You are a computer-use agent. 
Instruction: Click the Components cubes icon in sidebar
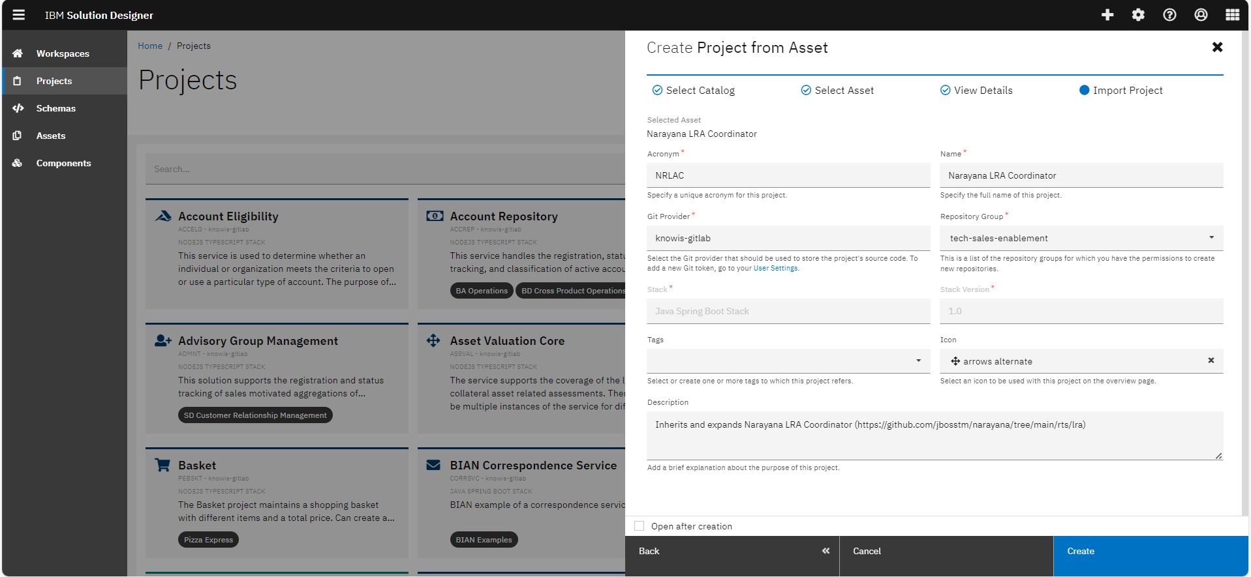[18, 163]
